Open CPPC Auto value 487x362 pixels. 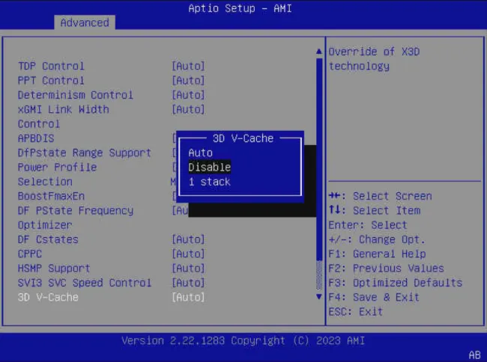point(188,254)
